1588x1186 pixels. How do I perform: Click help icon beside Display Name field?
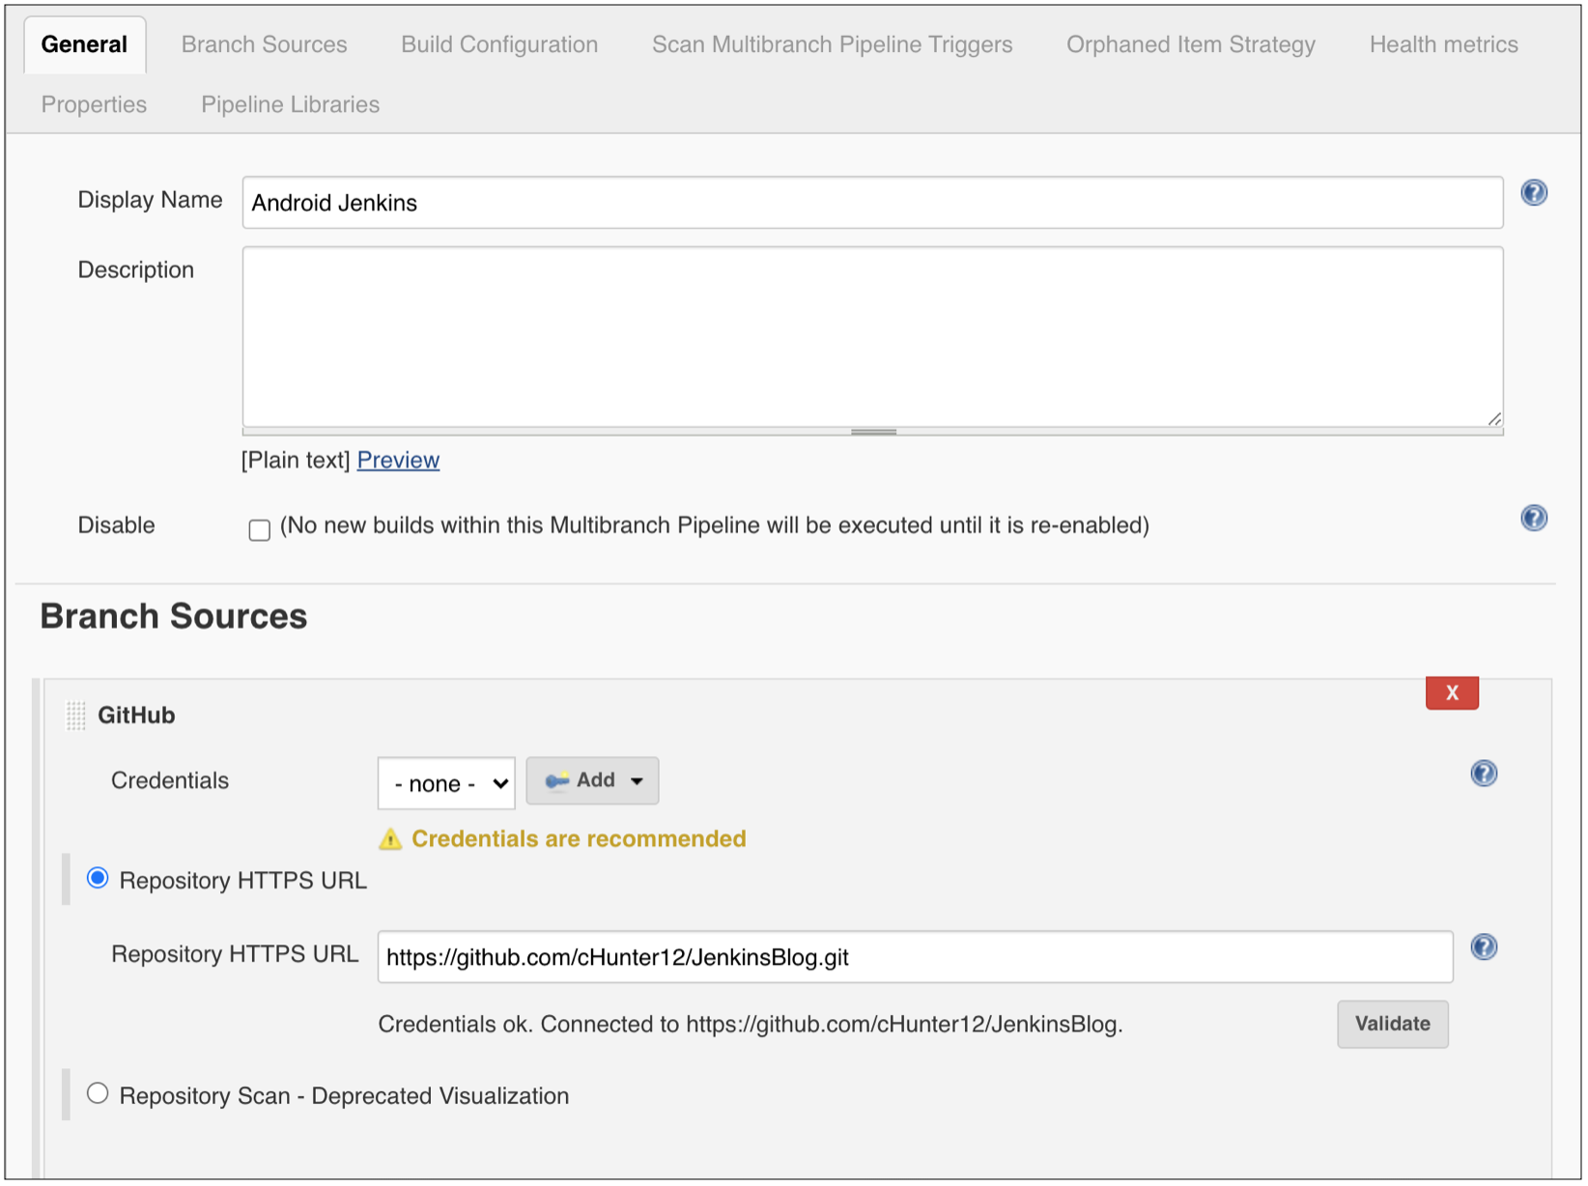click(x=1533, y=193)
